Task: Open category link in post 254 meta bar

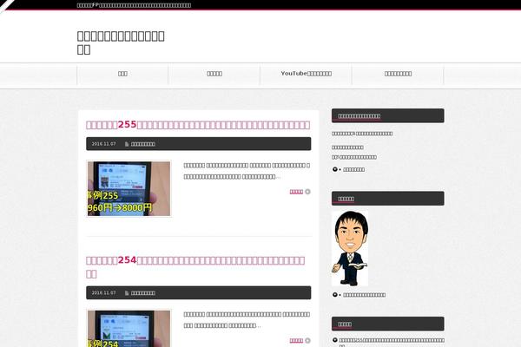Action: point(143,293)
